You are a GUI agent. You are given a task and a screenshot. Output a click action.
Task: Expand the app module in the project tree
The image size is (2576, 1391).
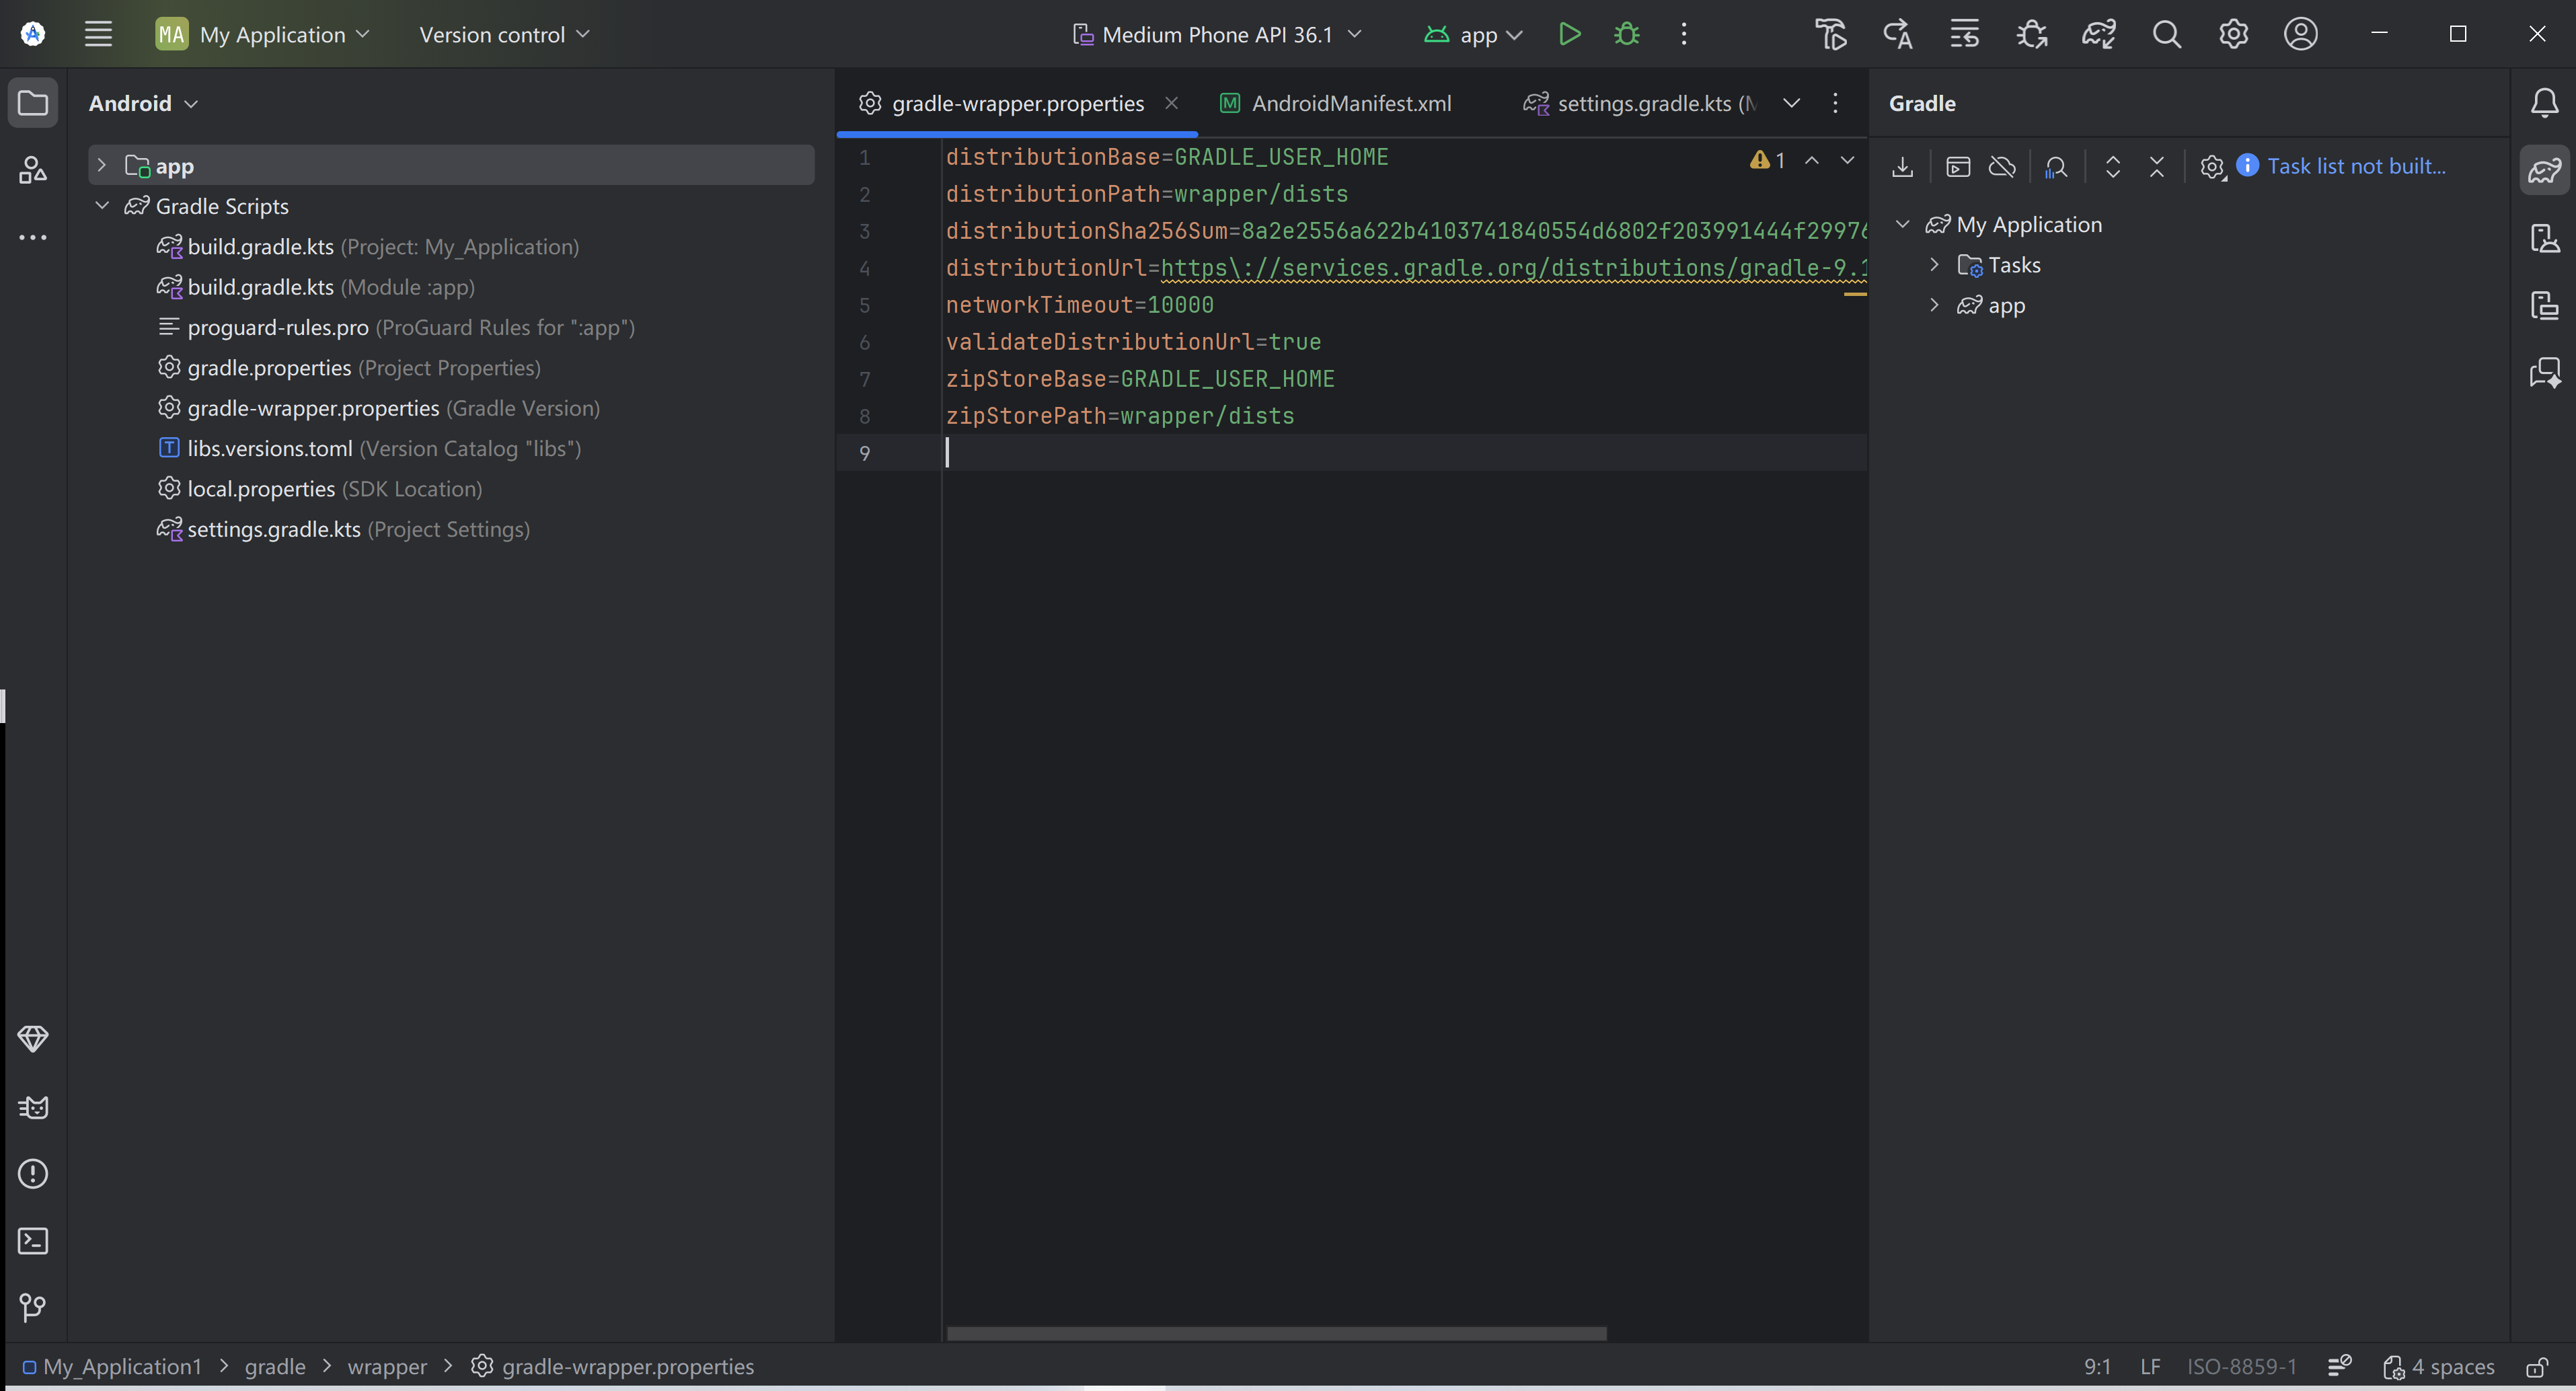[101, 166]
